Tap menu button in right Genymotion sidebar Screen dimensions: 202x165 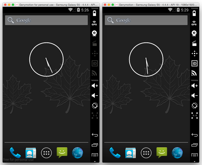[195, 155]
